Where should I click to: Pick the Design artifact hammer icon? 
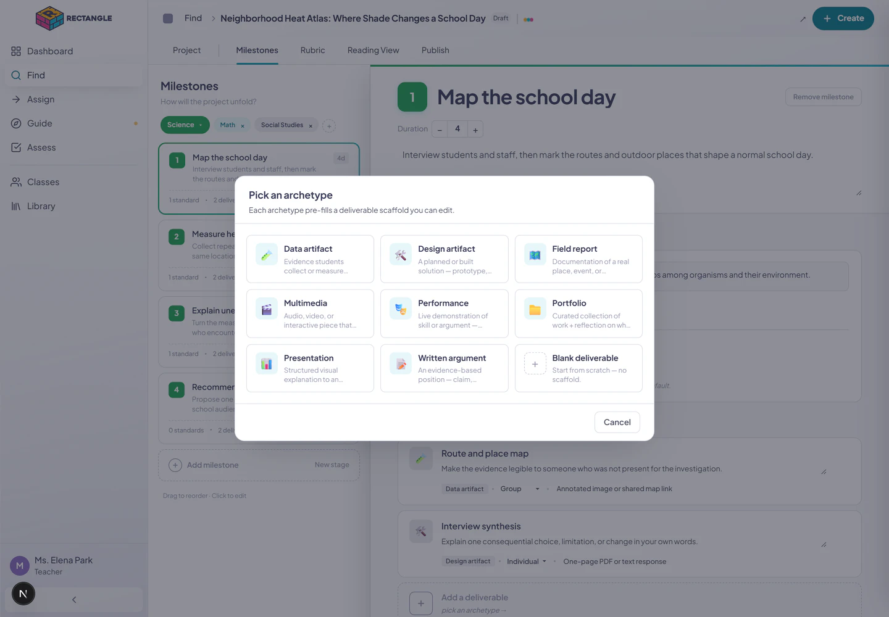coord(401,255)
